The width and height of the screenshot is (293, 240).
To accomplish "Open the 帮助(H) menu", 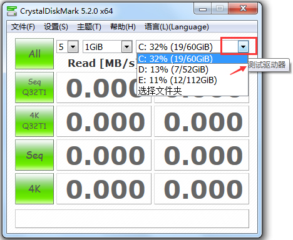I will coord(123,27).
